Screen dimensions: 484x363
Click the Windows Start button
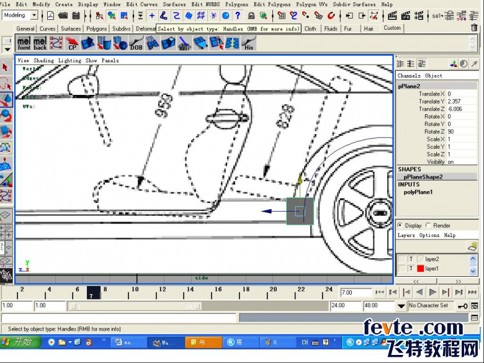(20, 342)
